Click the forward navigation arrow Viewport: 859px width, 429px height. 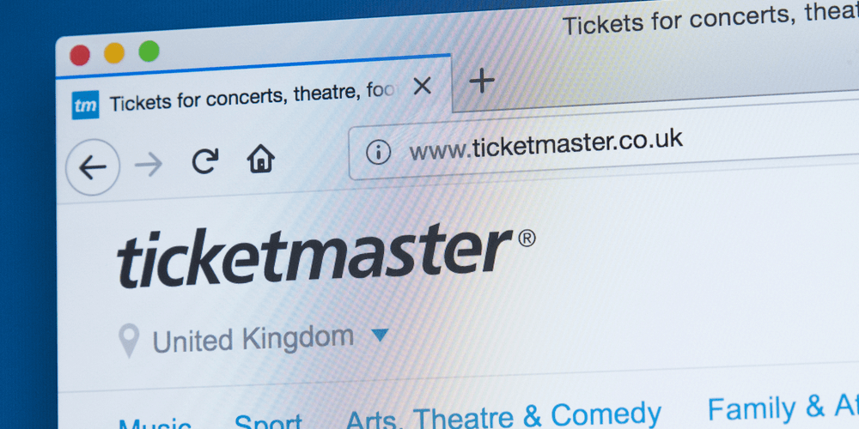click(x=149, y=166)
